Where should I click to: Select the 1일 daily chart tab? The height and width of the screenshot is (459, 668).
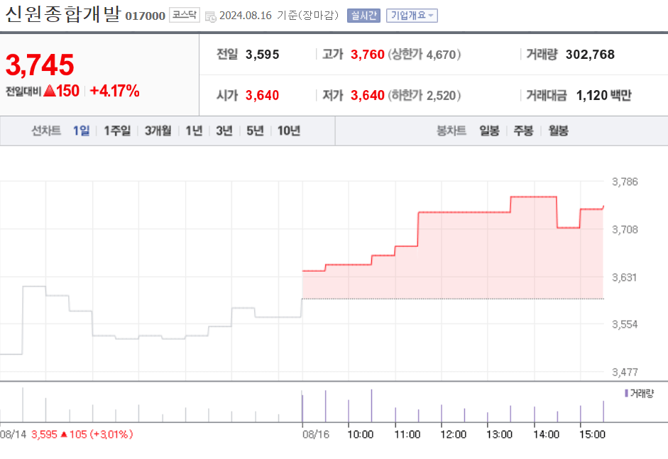(80, 131)
